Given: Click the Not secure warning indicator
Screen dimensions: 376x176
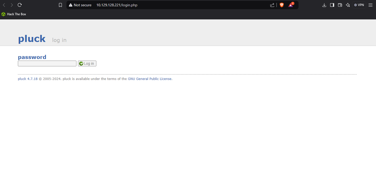Looking at the screenshot, I should click(80, 5).
